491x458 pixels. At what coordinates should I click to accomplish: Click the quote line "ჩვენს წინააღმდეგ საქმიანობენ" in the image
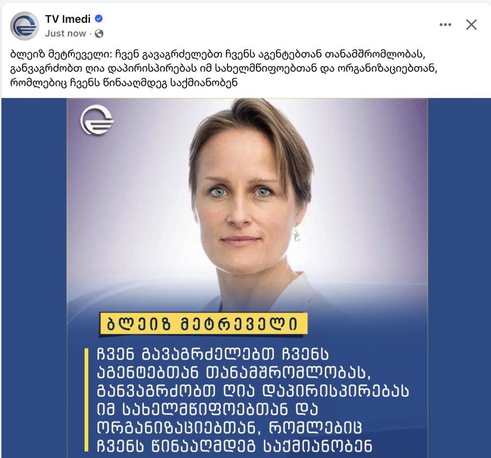[x=234, y=446]
